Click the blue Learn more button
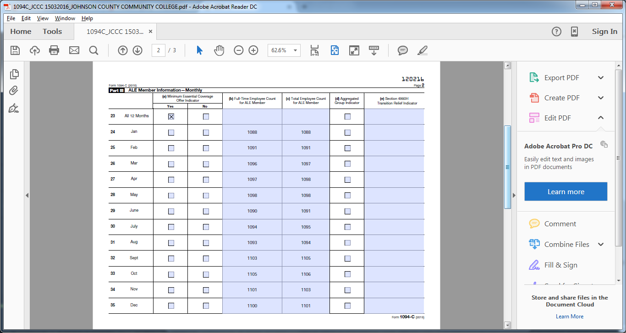This screenshot has width=626, height=333. pyautogui.click(x=566, y=191)
